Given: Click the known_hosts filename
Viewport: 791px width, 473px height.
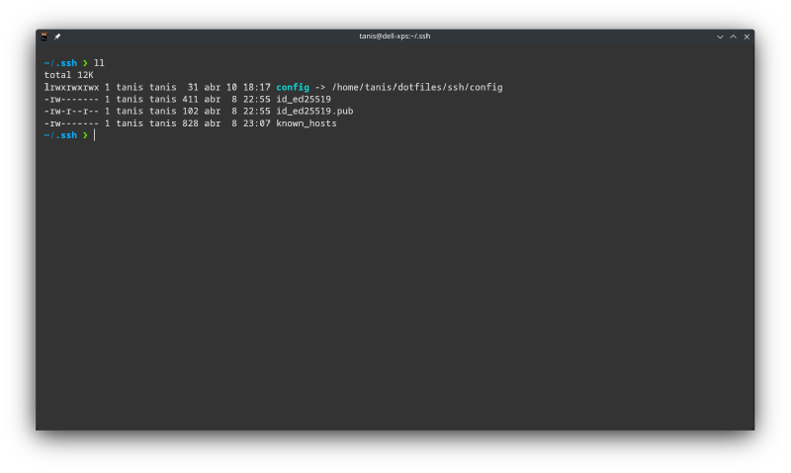Looking at the screenshot, I should [307, 123].
